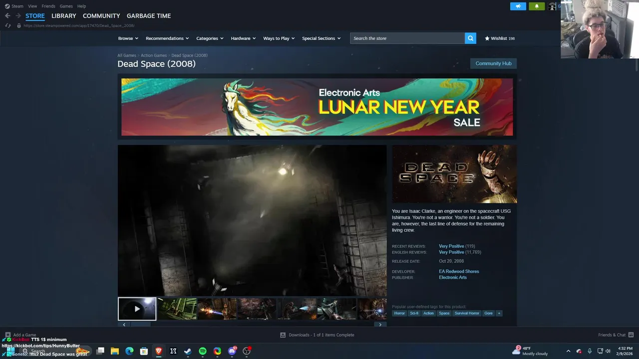Click the thumbnail strip scroll handle
Screen dimensions: 639x359
(x=140, y=325)
